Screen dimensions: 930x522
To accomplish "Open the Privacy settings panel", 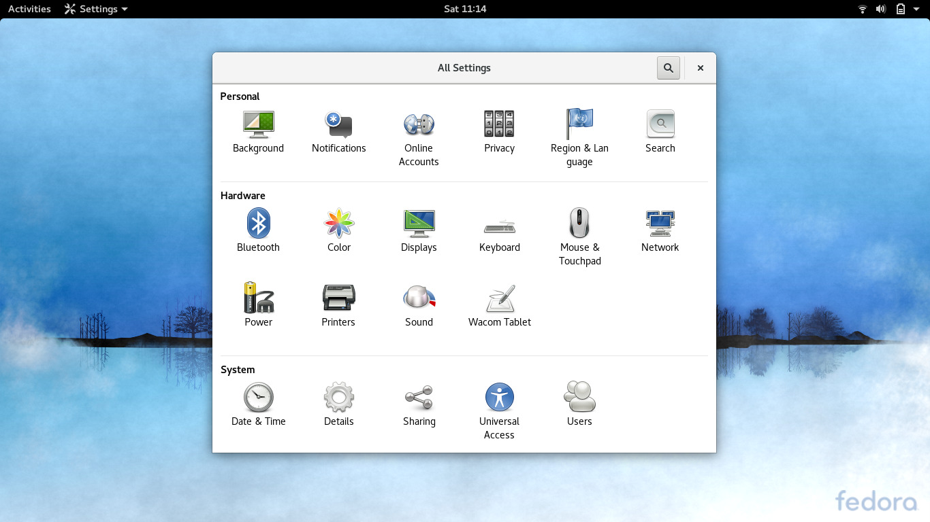I will pos(499,133).
